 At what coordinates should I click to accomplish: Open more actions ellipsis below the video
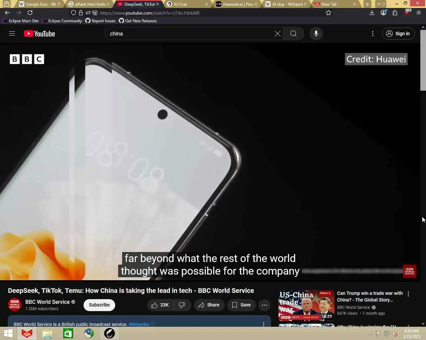click(x=265, y=305)
